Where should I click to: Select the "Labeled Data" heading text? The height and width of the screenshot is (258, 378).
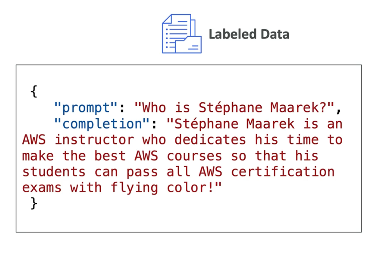pos(249,34)
